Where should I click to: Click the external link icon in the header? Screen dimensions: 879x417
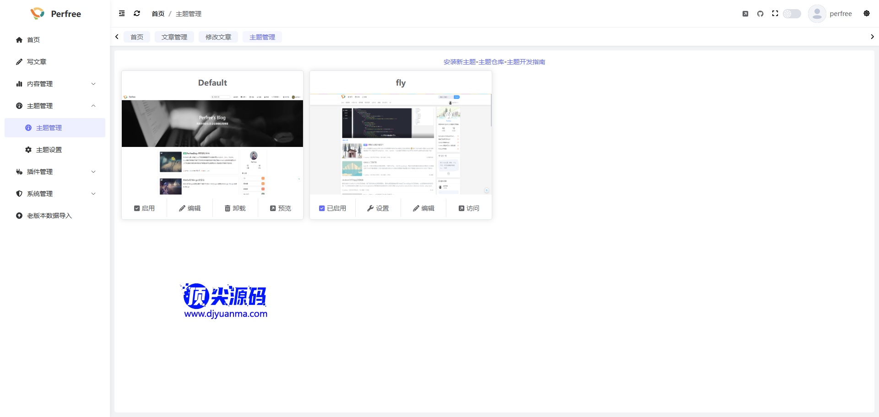tap(745, 14)
